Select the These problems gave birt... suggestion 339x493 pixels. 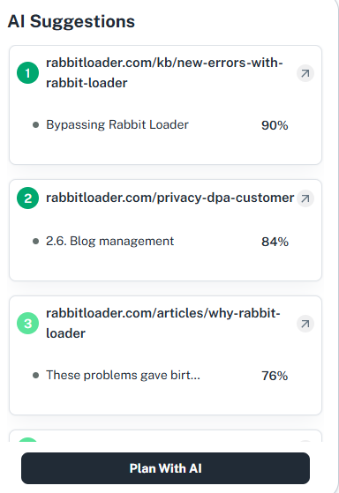point(123,375)
